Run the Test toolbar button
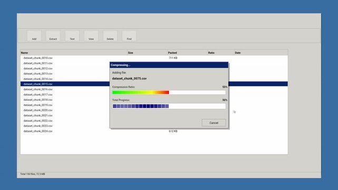This screenshot has height=190, width=338. point(72,36)
